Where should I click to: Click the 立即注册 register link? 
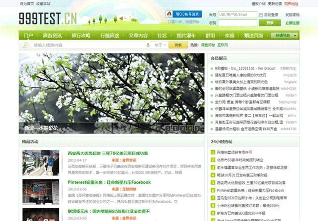pyautogui.click(x=292, y=23)
